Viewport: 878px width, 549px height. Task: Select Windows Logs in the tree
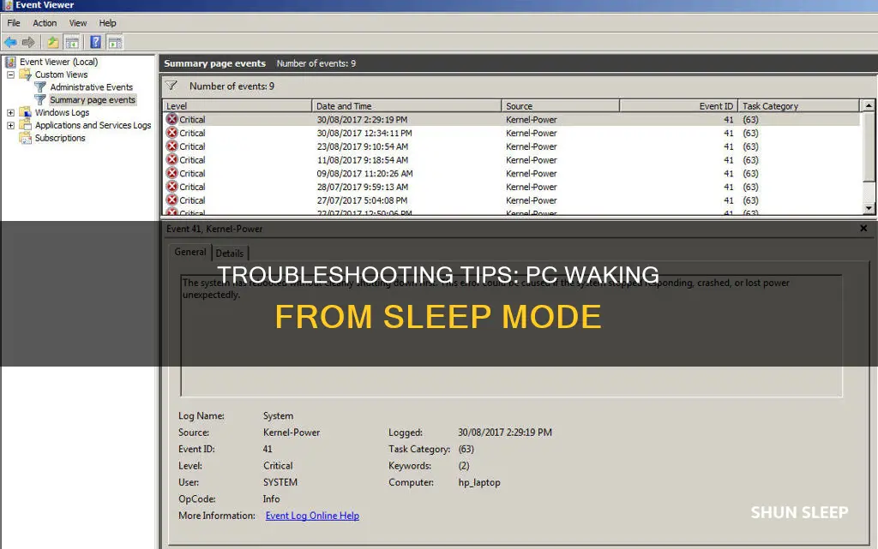(62, 112)
